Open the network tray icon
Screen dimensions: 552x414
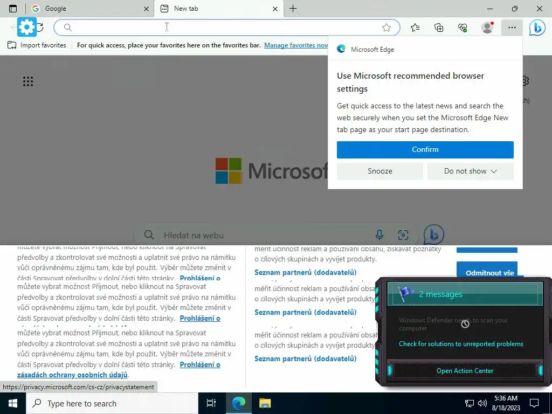470,403
